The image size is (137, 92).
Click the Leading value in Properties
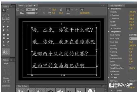click(x=131, y=49)
